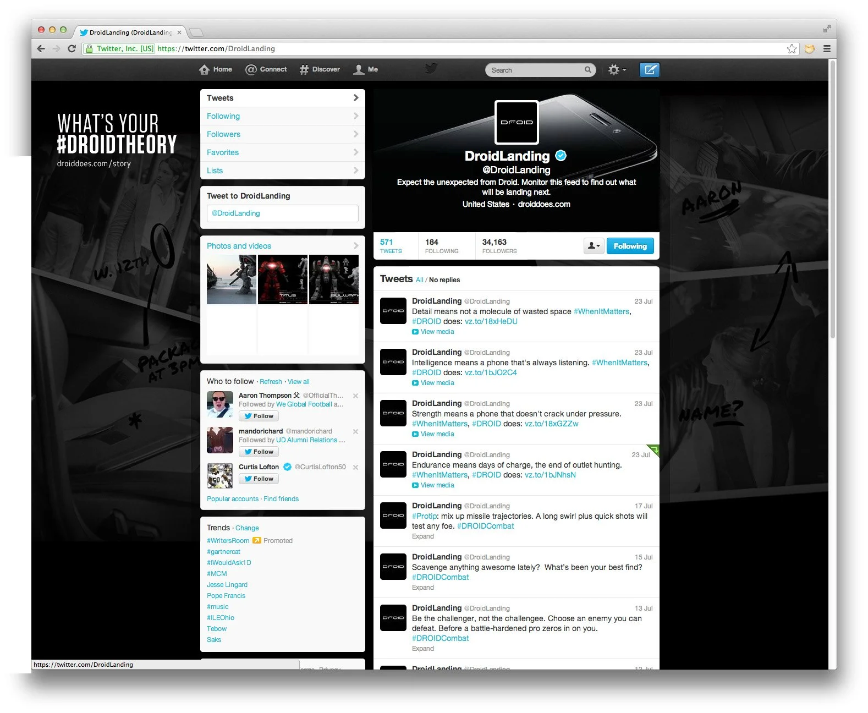View media for the Detail tweet
The width and height of the screenshot is (868, 713).
click(433, 332)
